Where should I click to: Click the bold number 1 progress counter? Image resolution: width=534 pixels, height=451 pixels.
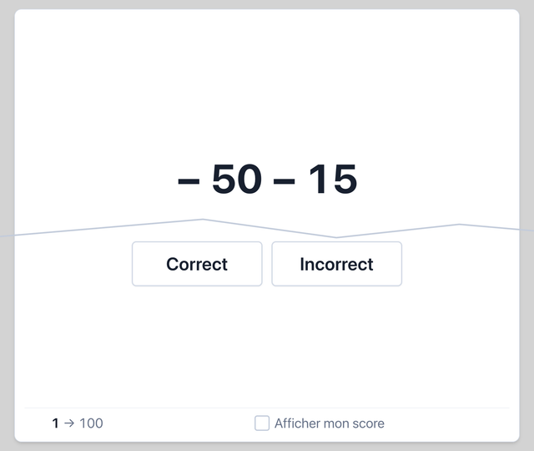pos(55,423)
